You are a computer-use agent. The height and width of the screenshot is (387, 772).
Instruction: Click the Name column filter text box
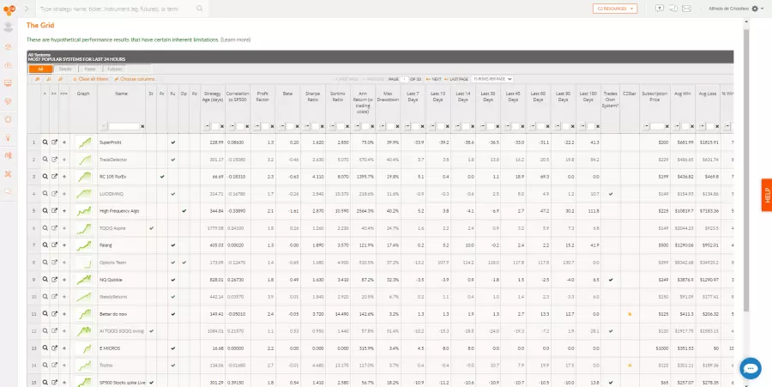pyautogui.click(x=124, y=126)
